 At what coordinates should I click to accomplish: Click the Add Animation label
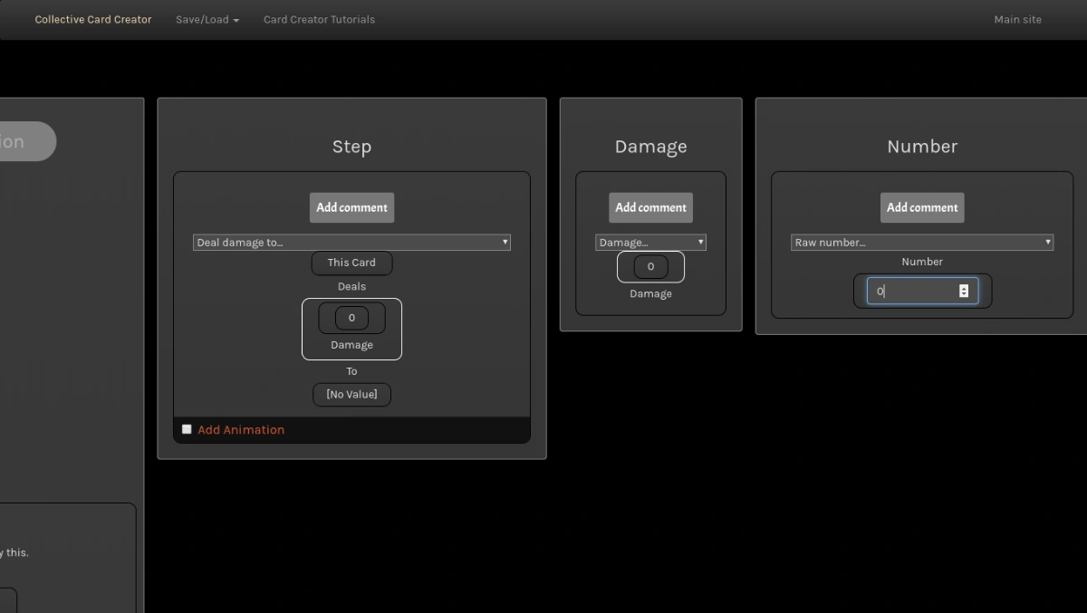tap(241, 430)
